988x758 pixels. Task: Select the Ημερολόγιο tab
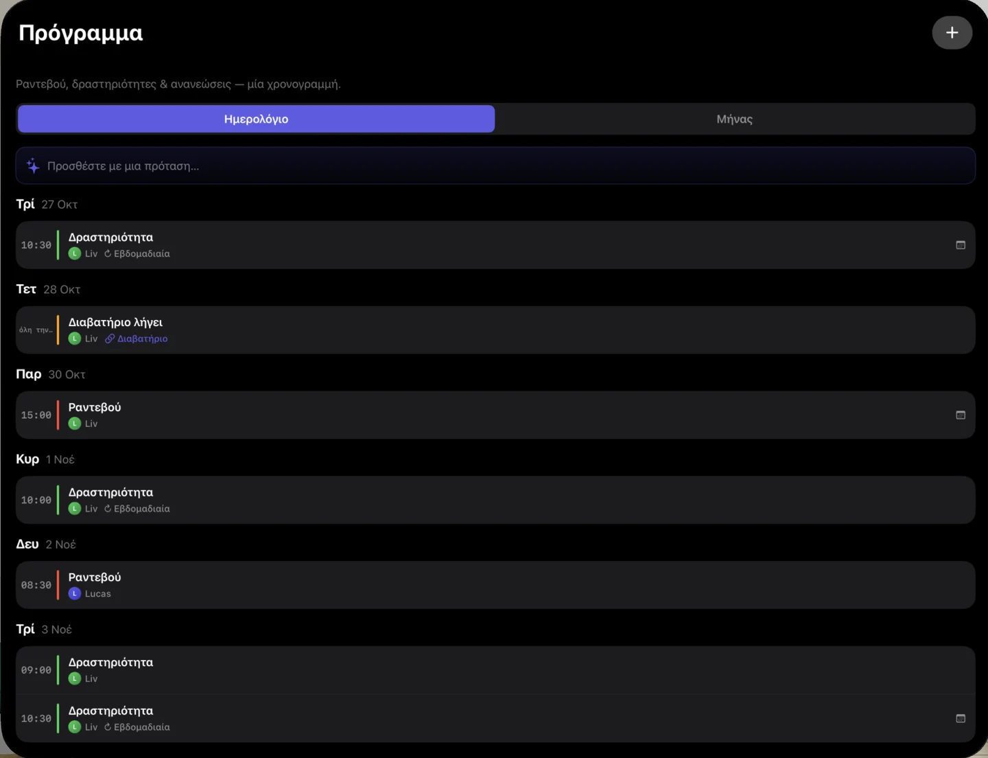256,119
